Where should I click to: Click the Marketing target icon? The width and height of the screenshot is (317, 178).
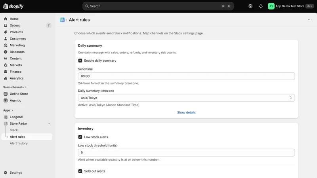[x=6, y=45]
